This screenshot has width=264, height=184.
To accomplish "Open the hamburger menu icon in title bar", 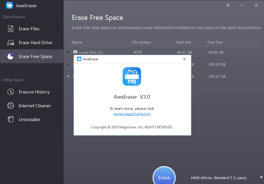I will pyautogui.click(x=228, y=5).
